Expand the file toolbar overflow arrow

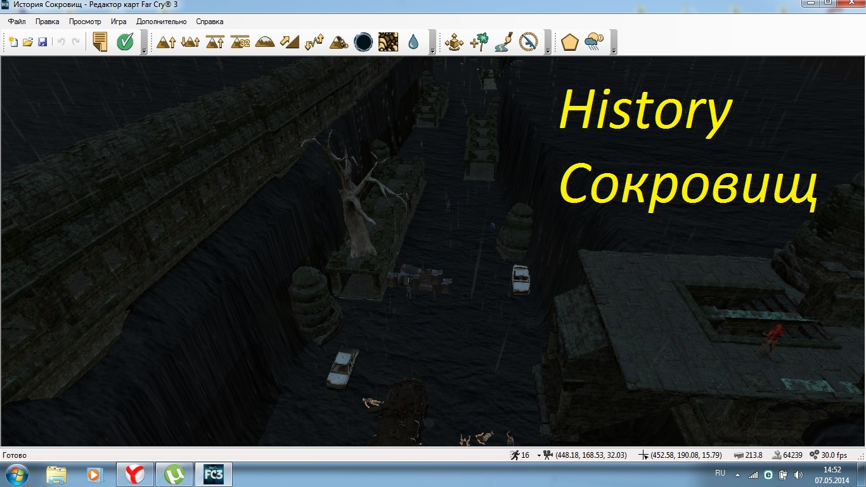coord(144,49)
